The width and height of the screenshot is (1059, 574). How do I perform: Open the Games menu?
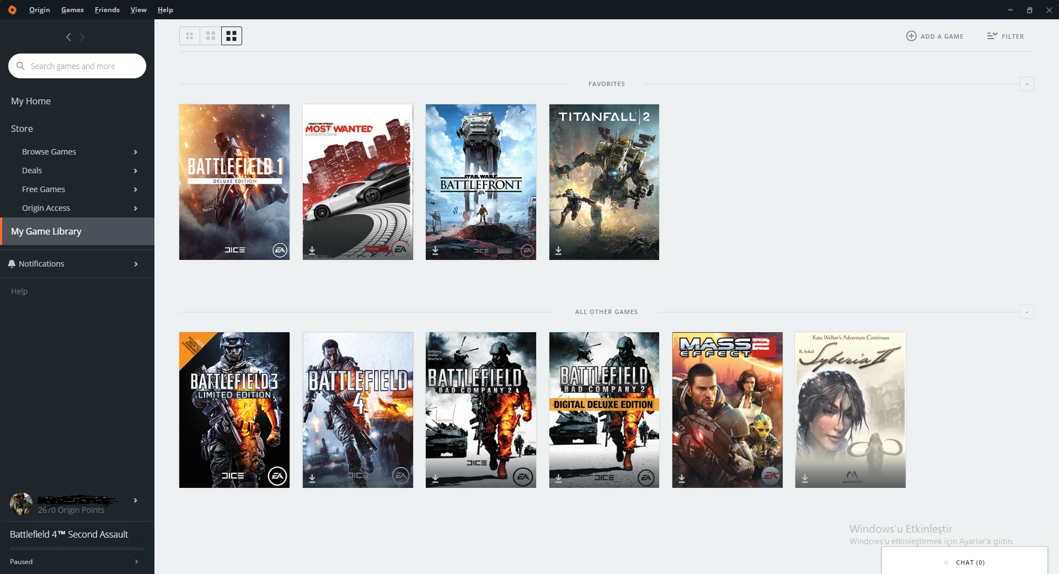point(72,9)
